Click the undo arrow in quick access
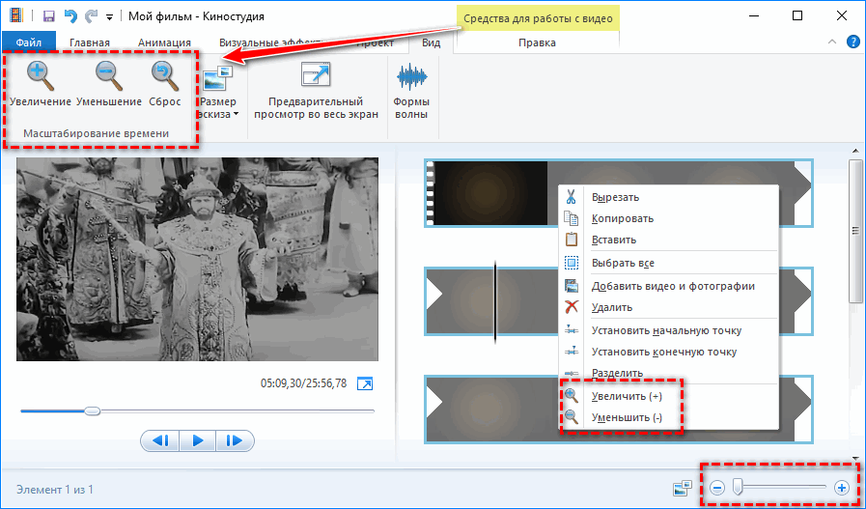The height and width of the screenshot is (509, 866). pyautogui.click(x=70, y=16)
